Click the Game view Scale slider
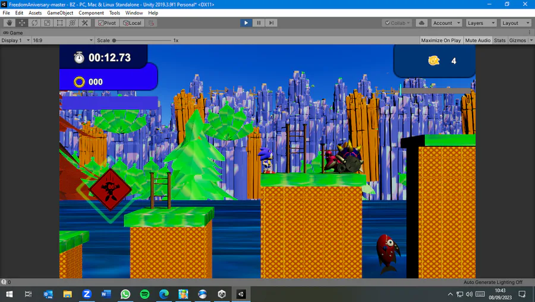 (x=142, y=40)
